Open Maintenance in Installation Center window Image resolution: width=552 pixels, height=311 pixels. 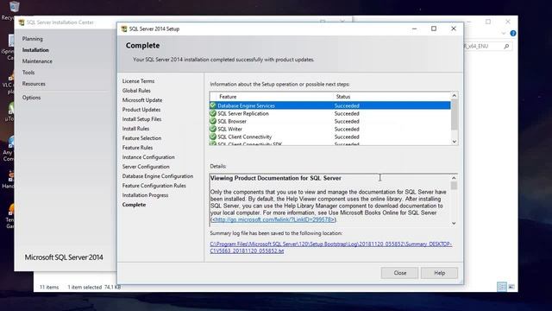[37, 61]
